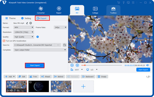Open the feedback chat icon
This screenshot has width=154, height=97.
tap(128, 3)
